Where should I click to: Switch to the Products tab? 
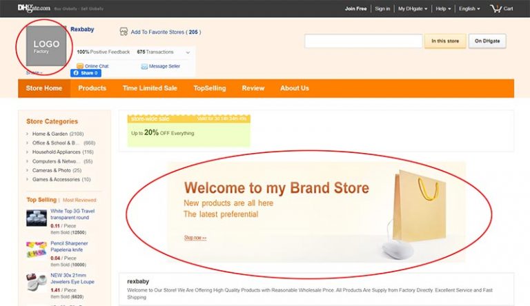[92, 88]
